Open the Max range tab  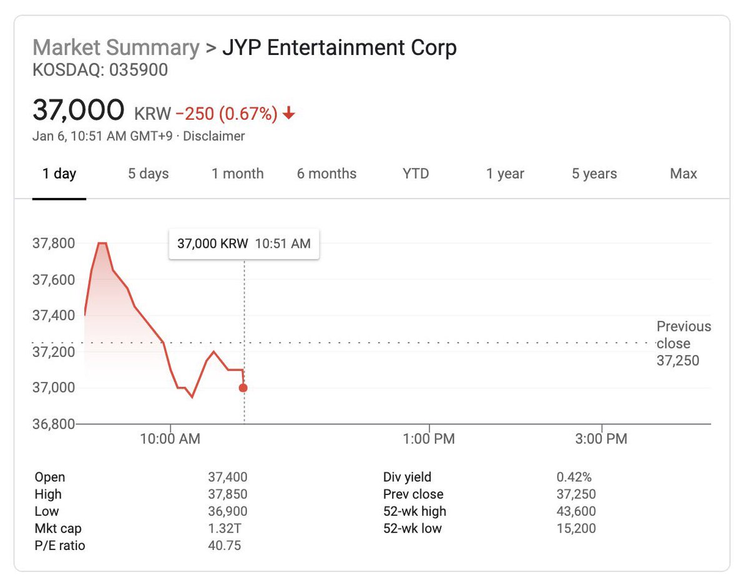(683, 174)
